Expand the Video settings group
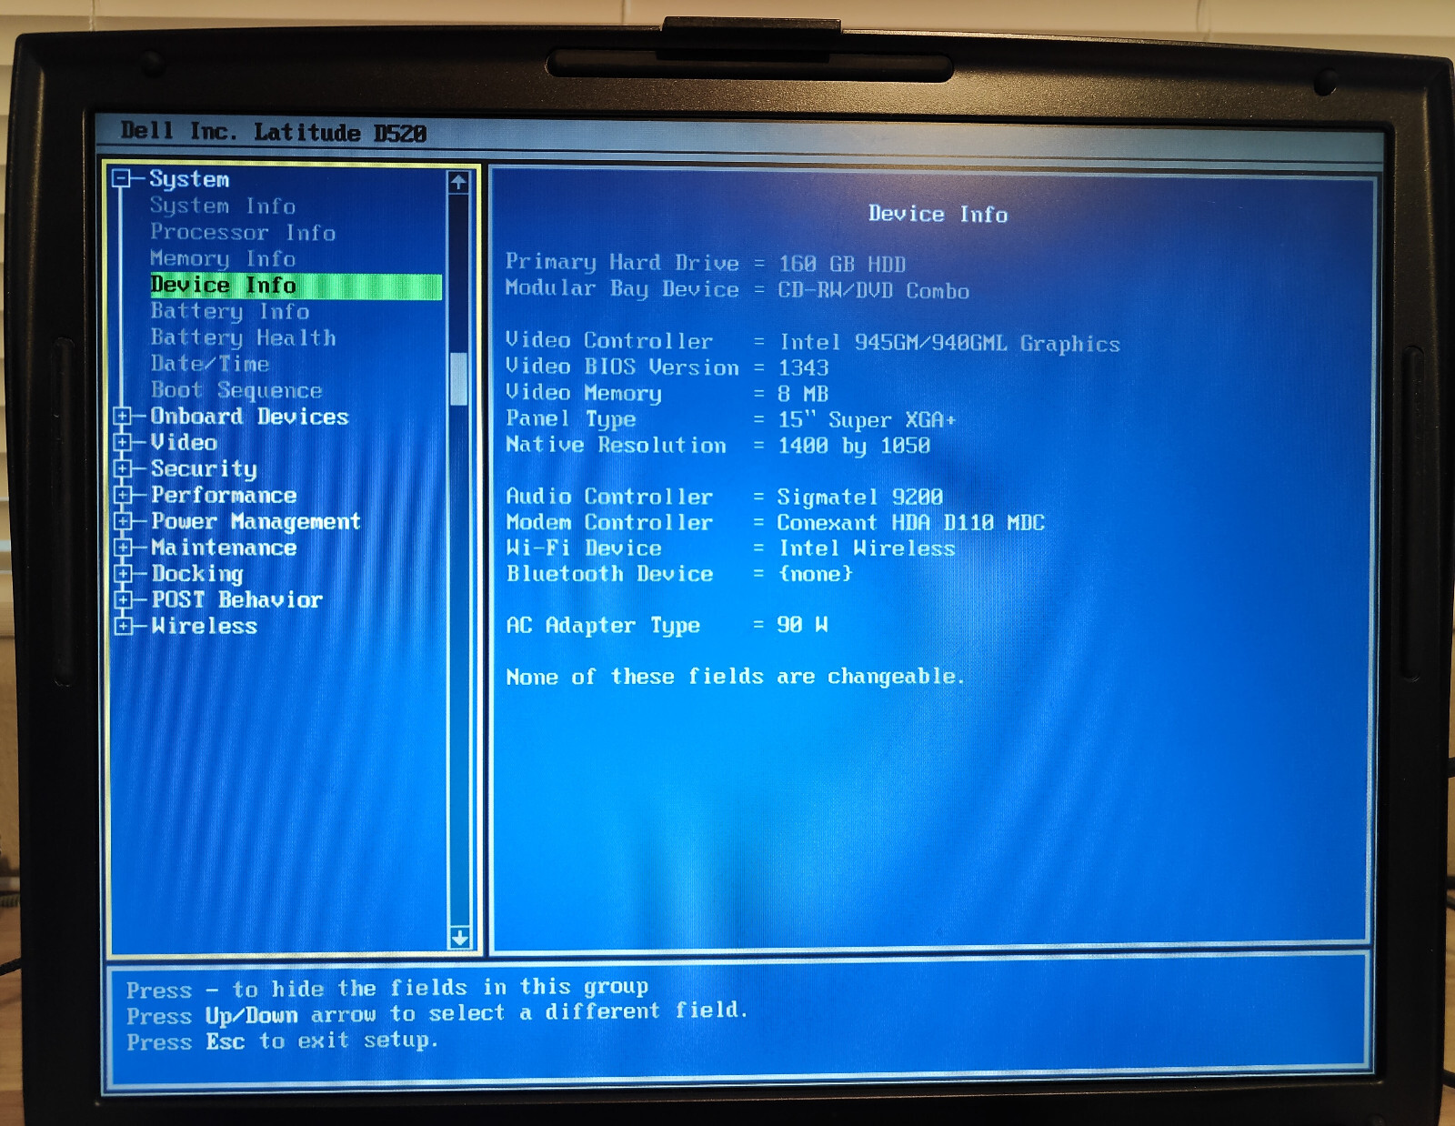Image resolution: width=1455 pixels, height=1126 pixels. tap(122, 443)
